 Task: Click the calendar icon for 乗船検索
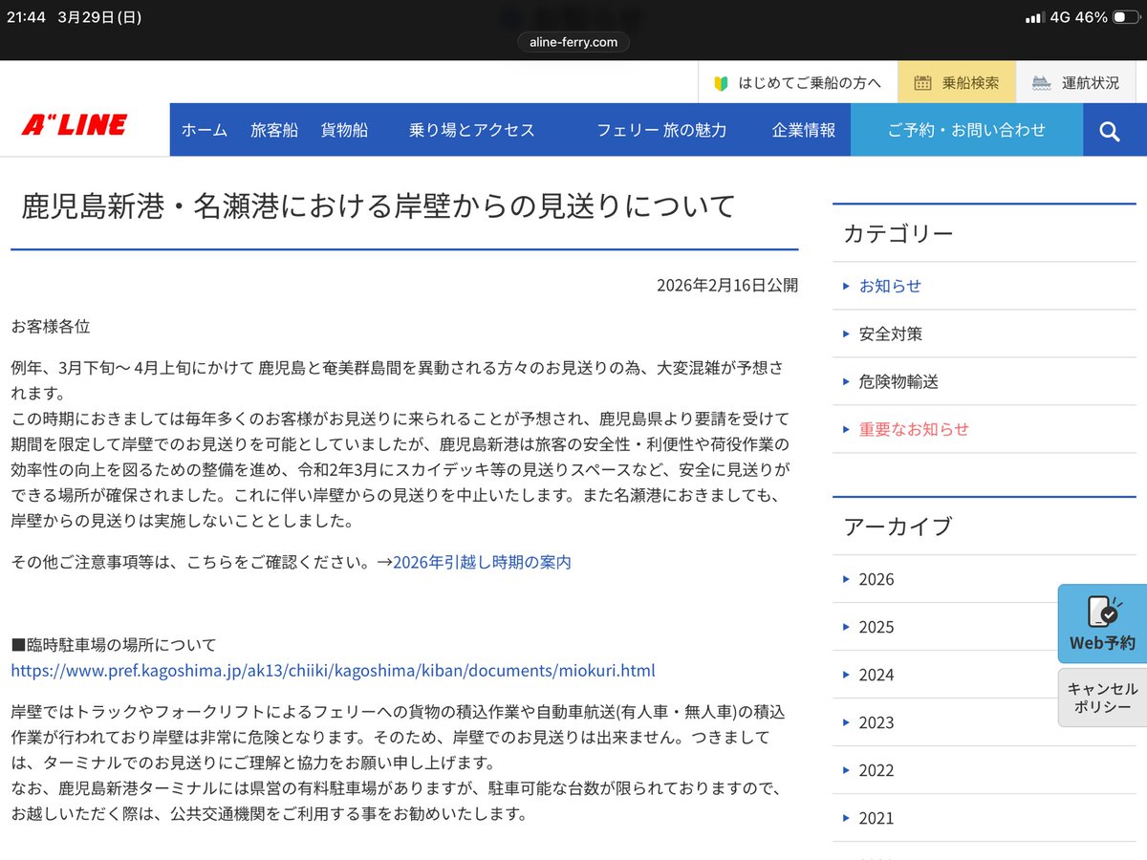[x=923, y=82]
